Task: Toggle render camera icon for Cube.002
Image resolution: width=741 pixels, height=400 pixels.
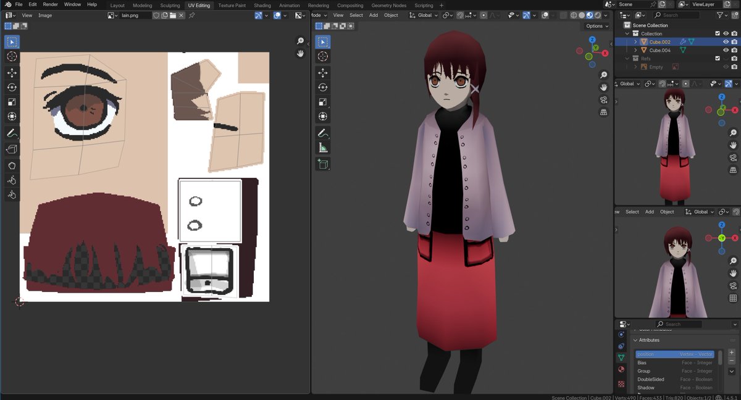Action: (734, 42)
